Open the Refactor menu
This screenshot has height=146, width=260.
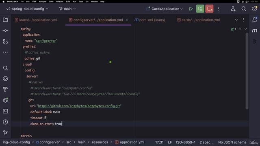click(x=60, y=2)
